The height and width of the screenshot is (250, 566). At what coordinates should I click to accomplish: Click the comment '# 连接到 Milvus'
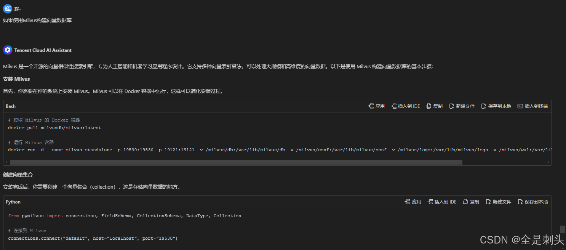27,231
